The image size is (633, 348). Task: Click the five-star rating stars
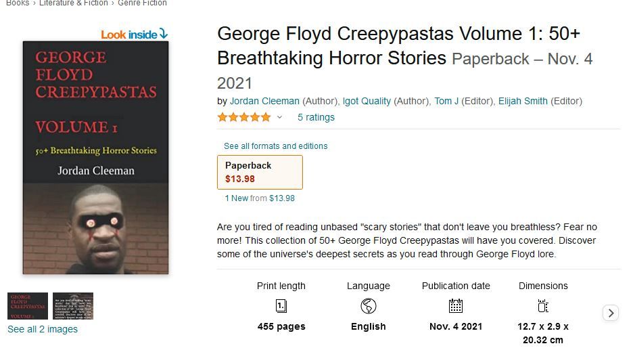tap(244, 117)
